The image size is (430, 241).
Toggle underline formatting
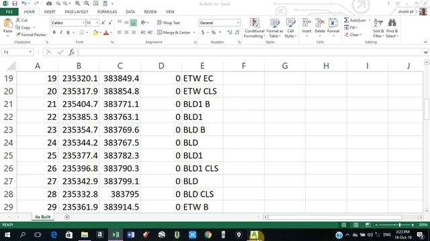[68, 33]
